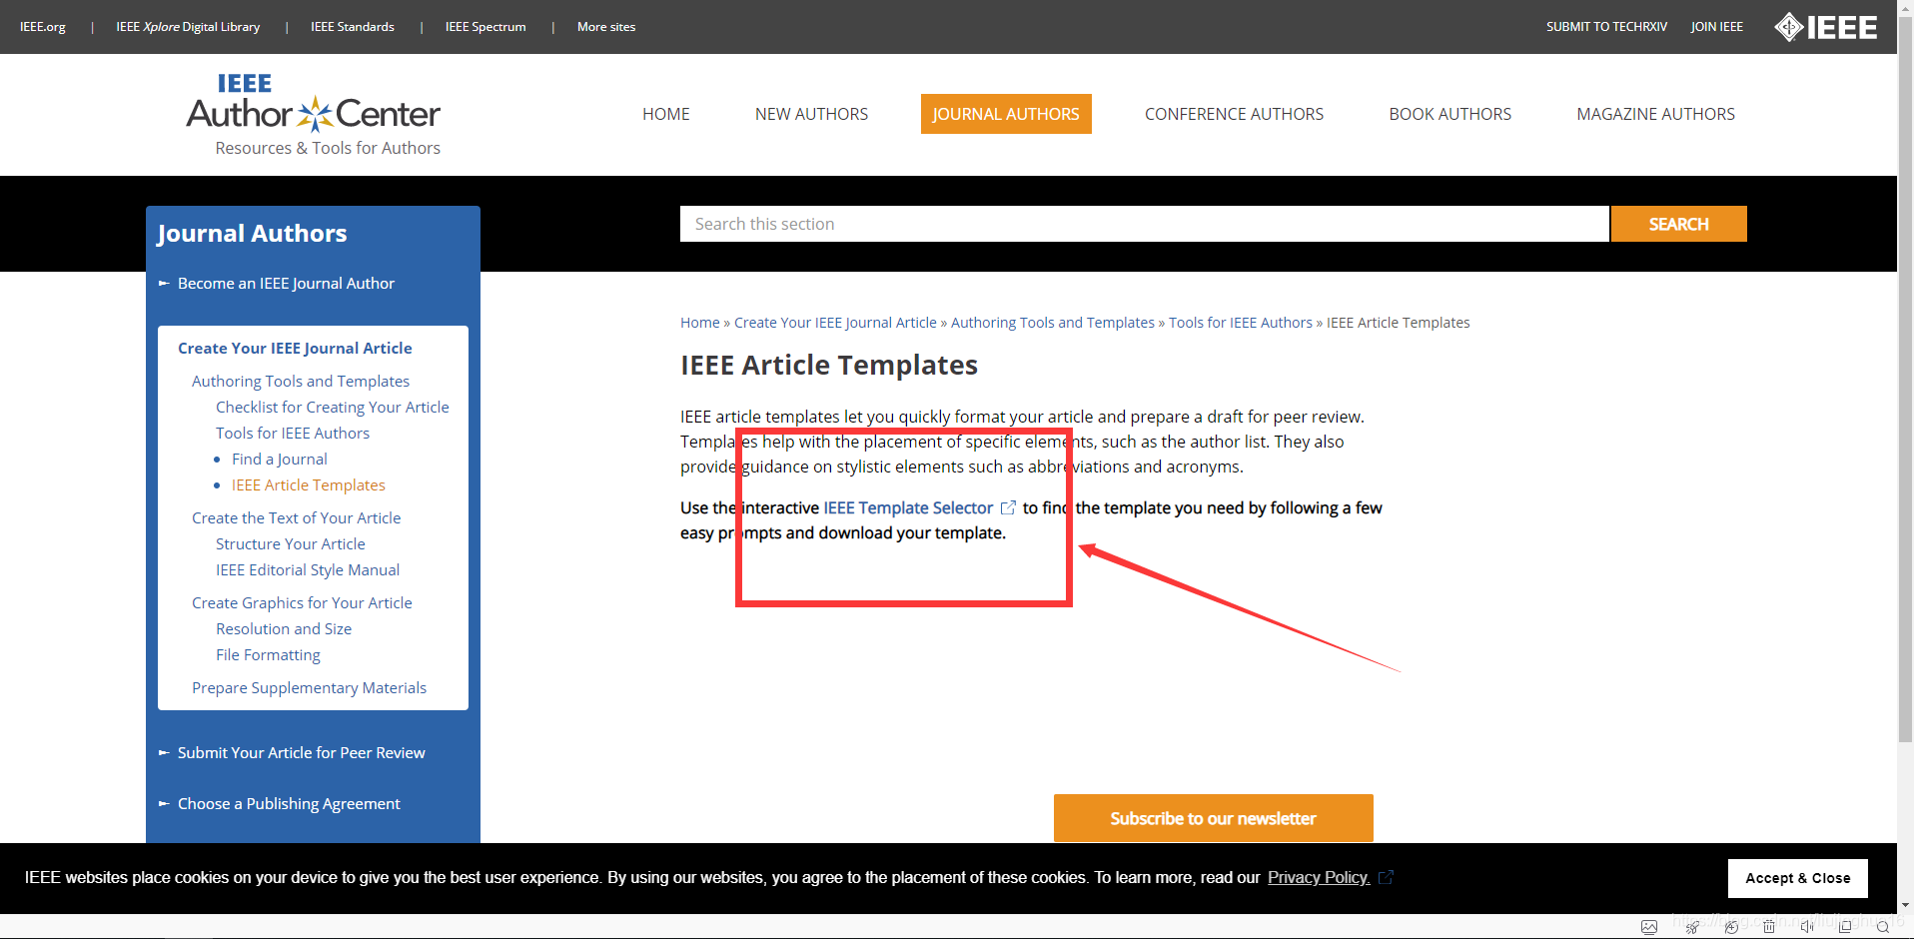Open Create the Text of Your Article
This screenshot has height=939, width=1914.
297,518
